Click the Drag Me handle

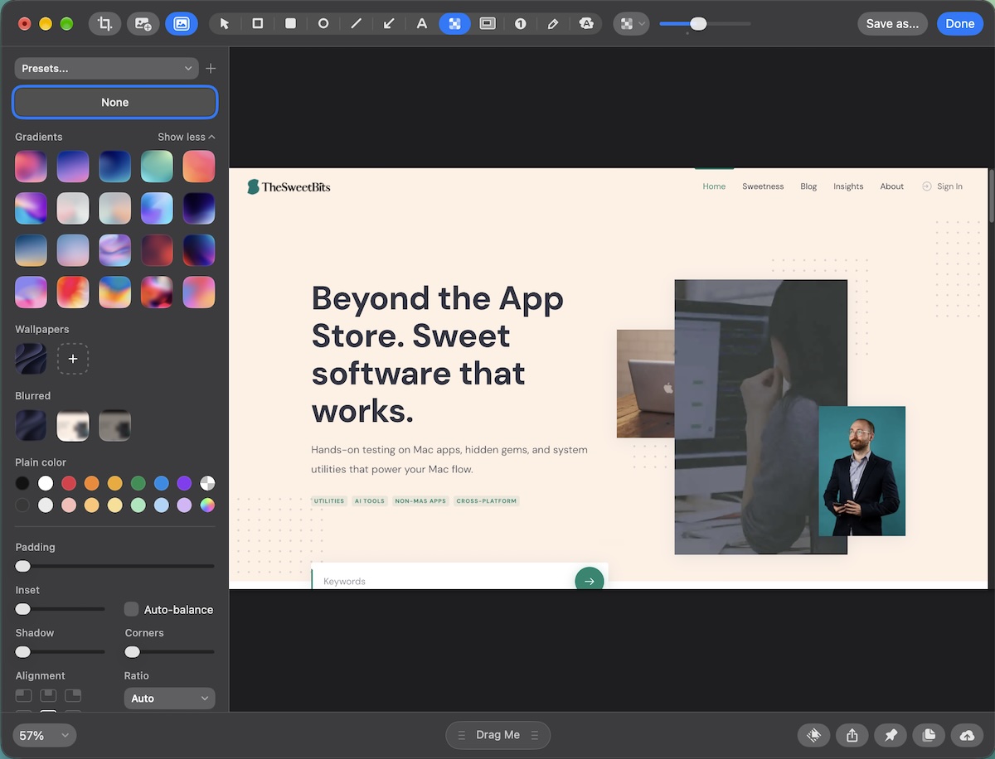pyautogui.click(x=498, y=735)
